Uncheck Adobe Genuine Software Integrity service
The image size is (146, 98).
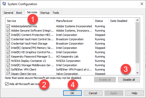pyautogui.click(x=8, y=31)
